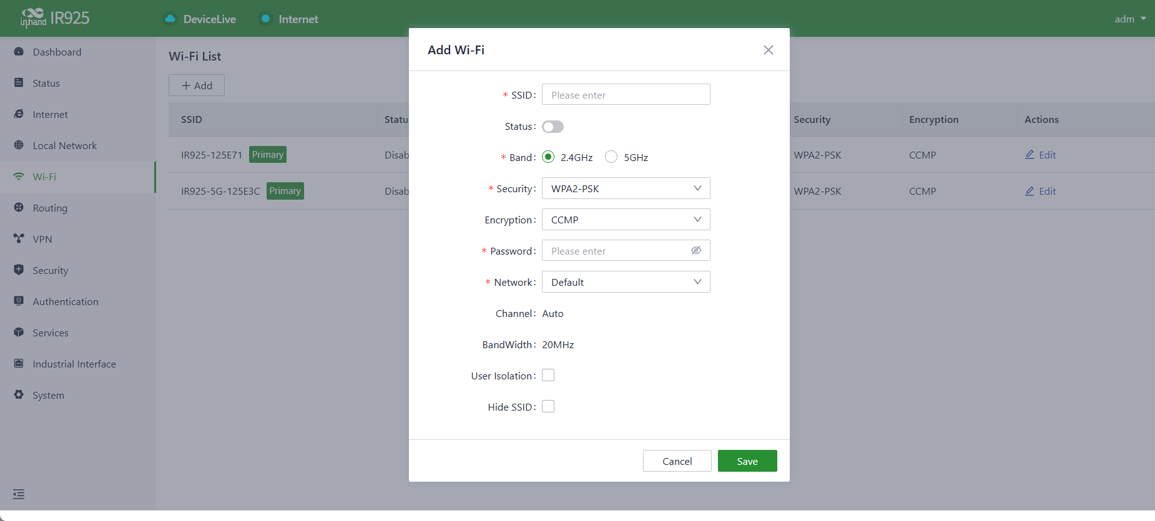Edit the IR925-5G-125E3C Wi-Fi entry
Image resolution: width=1155 pixels, height=521 pixels.
(1041, 191)
